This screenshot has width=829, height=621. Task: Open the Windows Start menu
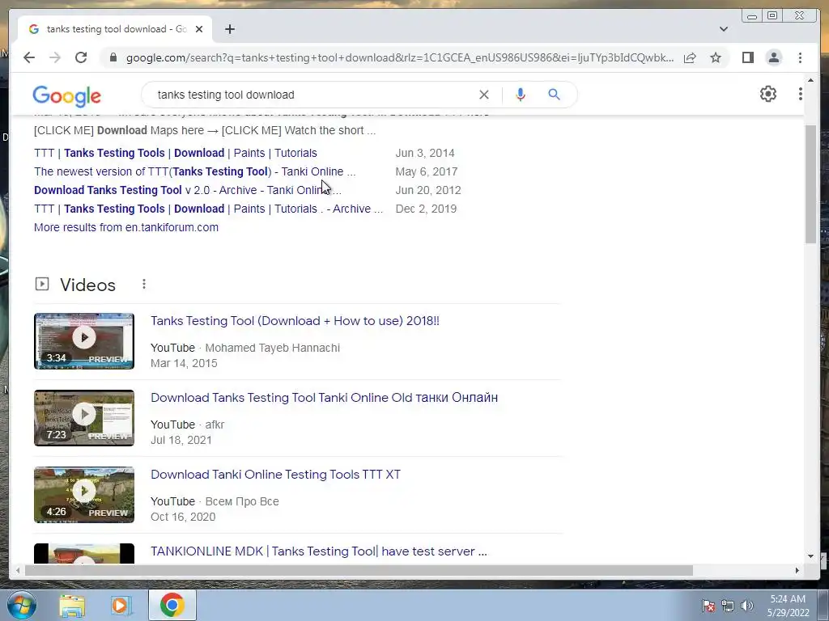(x=22, y=605)
